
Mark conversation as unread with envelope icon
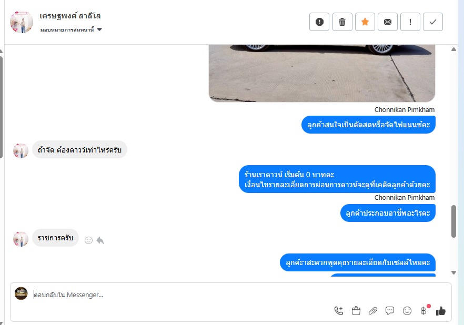[387, 22]
